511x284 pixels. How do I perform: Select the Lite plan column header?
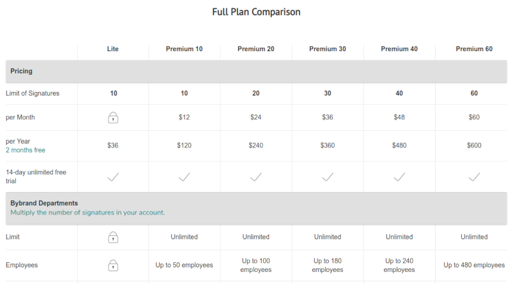coord(113,49)
